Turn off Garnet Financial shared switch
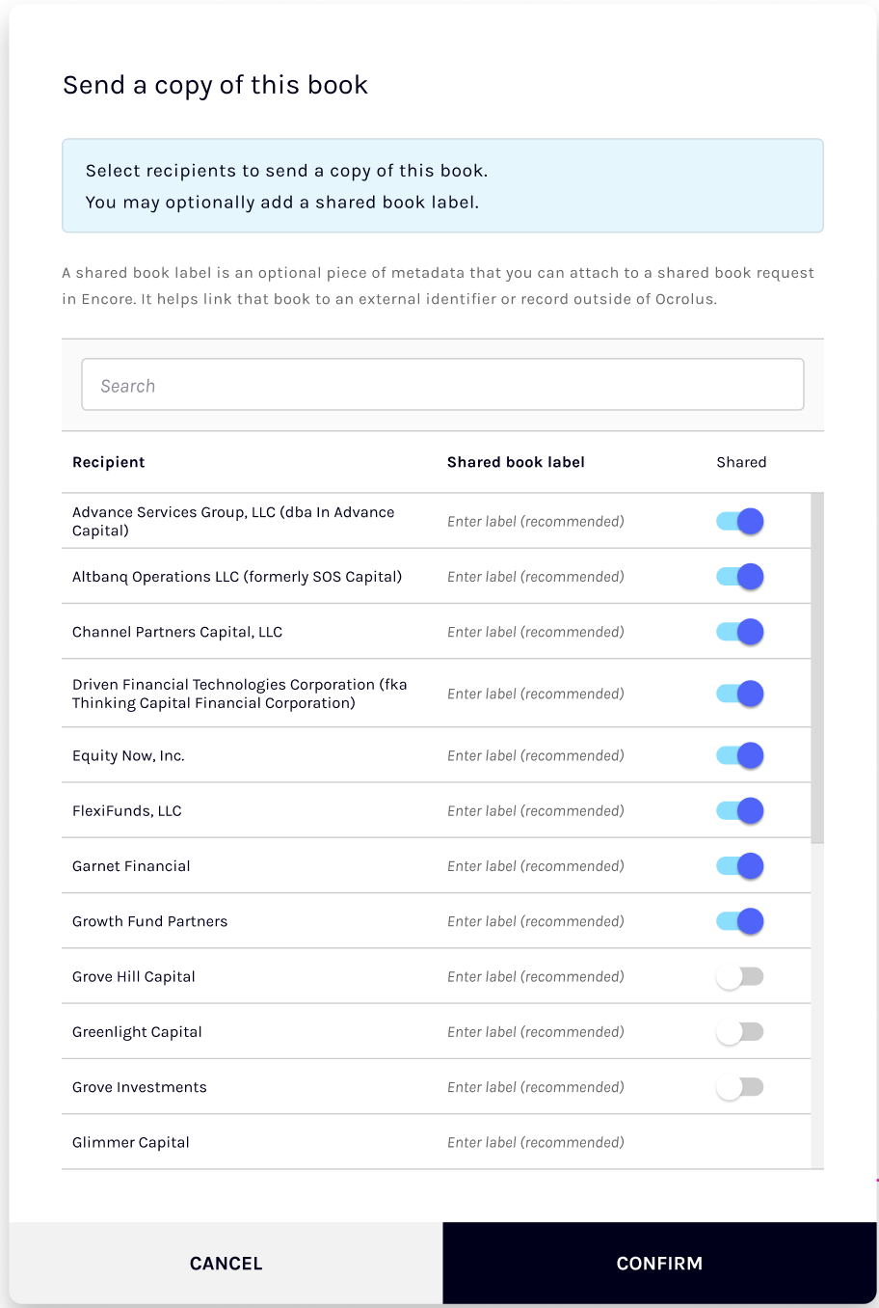The image size is (879, 1308). [x=740, y=866]
